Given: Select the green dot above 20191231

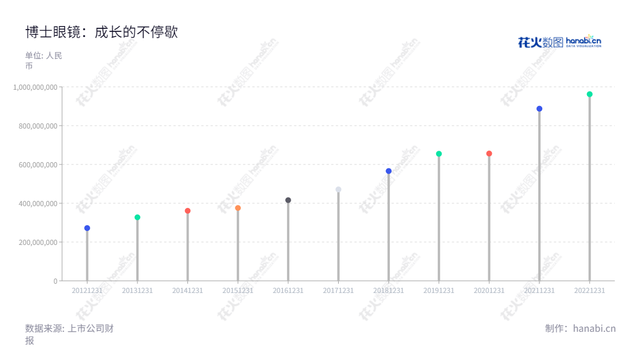Looking at the screenshot, I should click(x=439, y=153).
